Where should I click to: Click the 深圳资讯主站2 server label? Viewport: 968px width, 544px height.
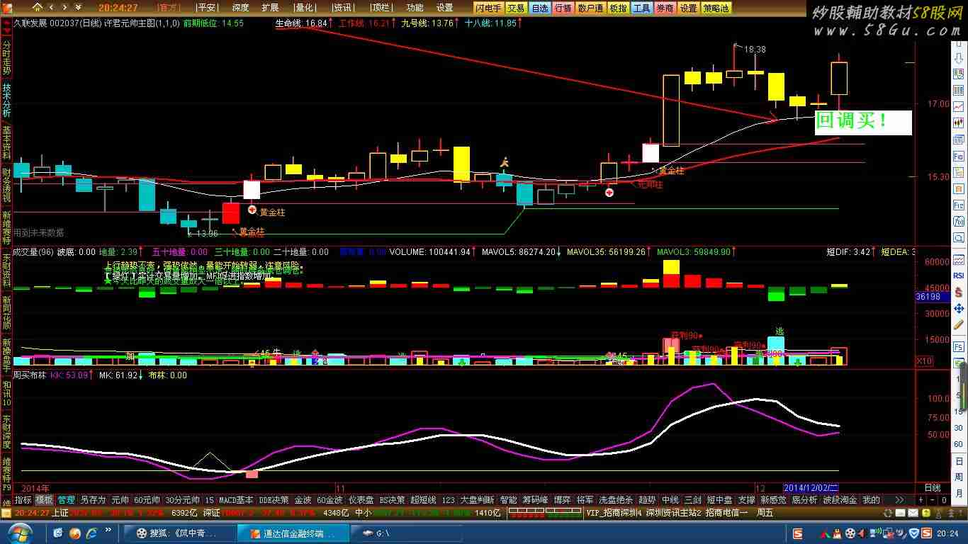(x=673, y=513)
